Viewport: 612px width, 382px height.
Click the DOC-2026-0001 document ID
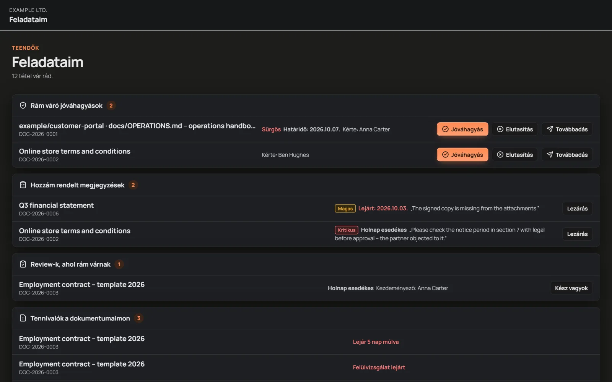coord(38,134)
